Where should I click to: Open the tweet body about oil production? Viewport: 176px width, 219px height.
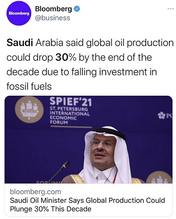click(90, 65)
